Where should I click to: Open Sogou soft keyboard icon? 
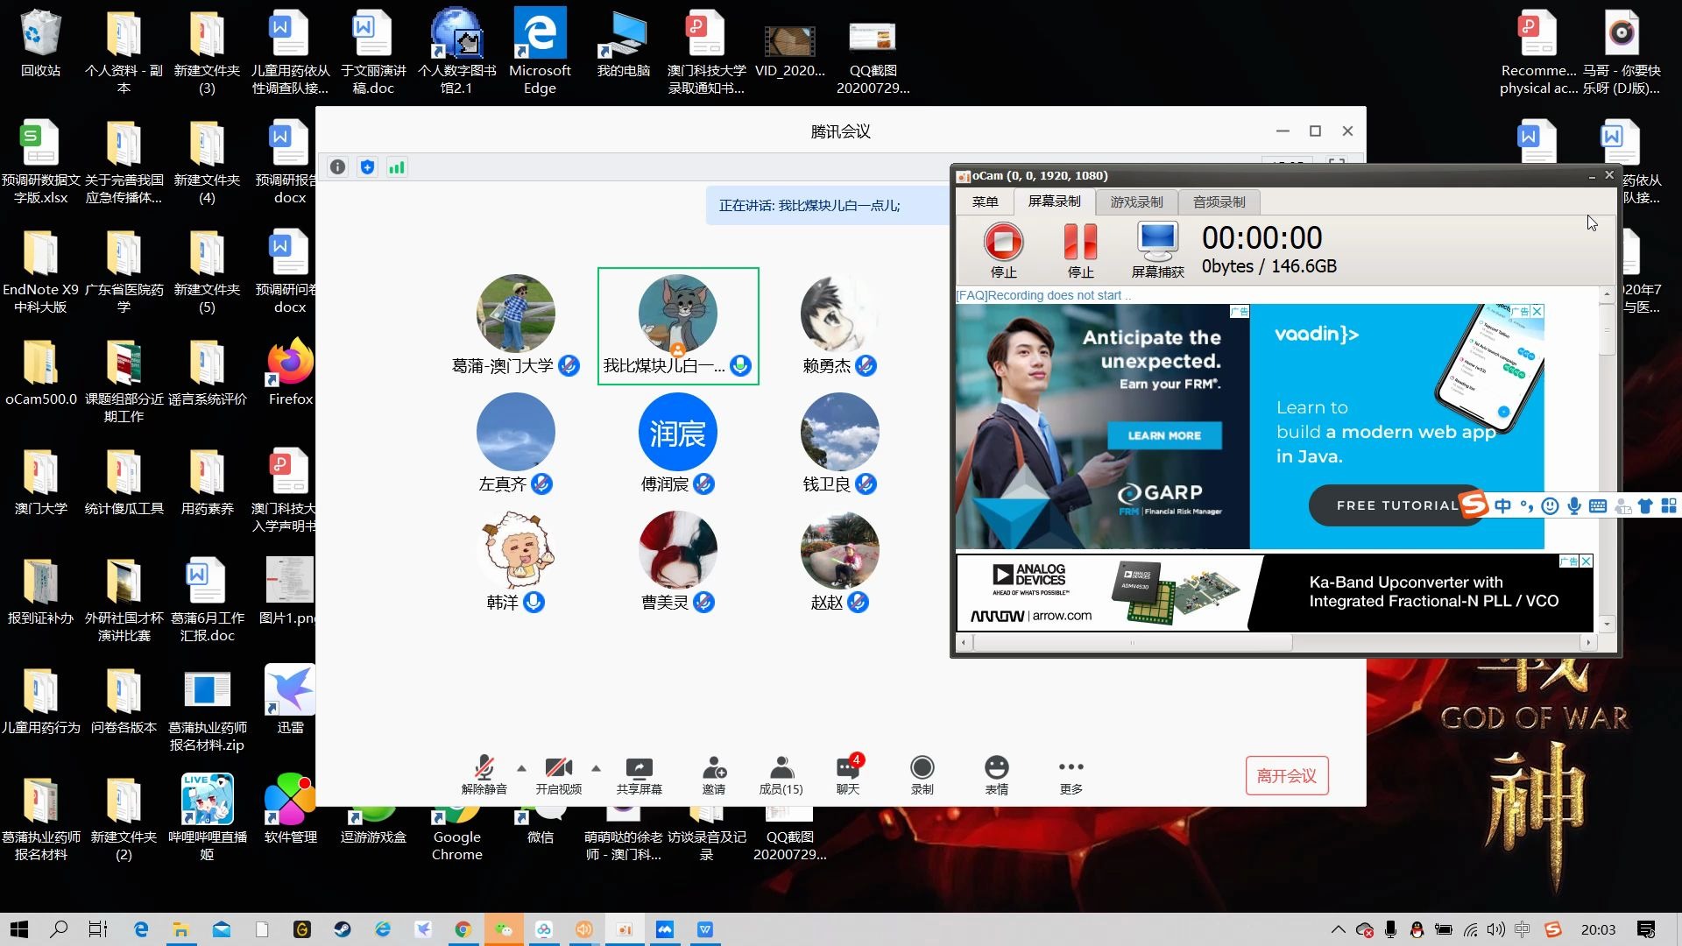point(1598,505)
